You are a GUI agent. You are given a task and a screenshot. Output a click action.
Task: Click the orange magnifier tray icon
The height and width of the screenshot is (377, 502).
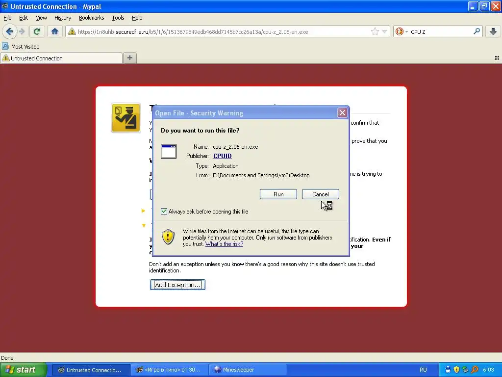click(x=475, y=370)
